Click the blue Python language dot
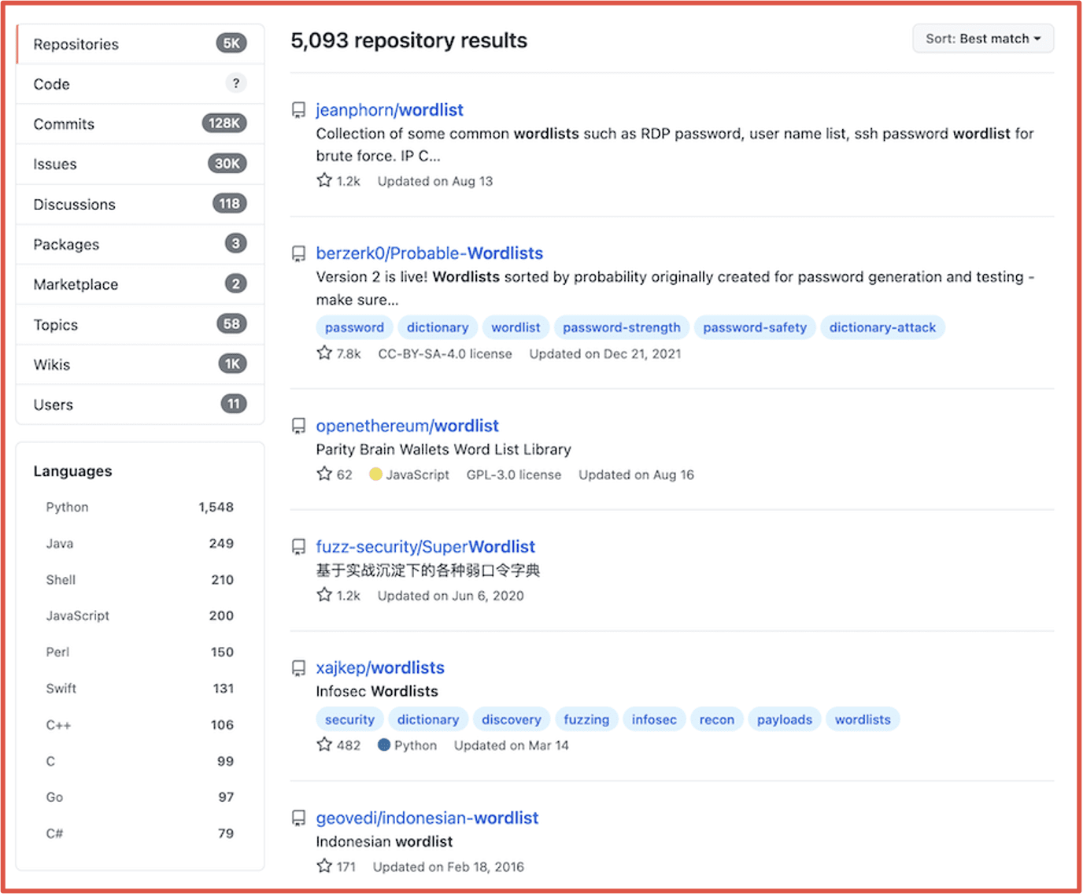 (x=384, y=744)
